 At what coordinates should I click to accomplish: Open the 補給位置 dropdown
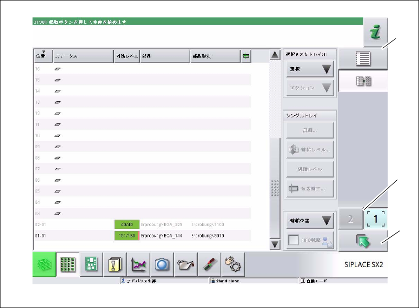310,221
